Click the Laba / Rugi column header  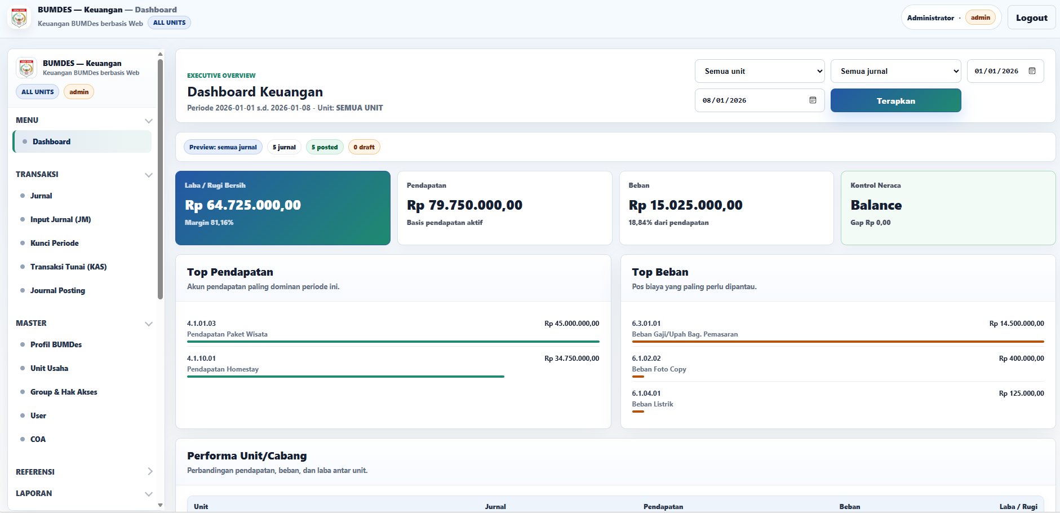pos(1018,507)
